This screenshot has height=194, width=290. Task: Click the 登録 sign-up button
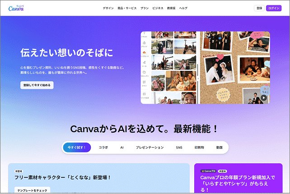pos(259,8)
